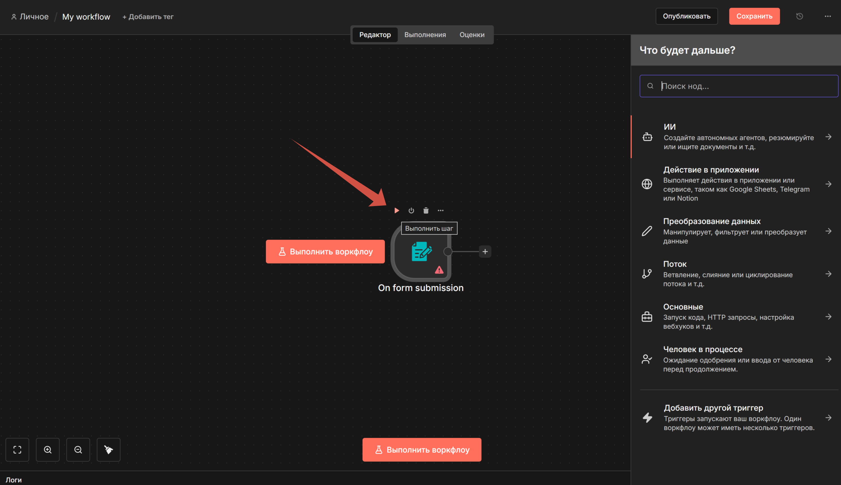Click fit-to-view canvas icon
The height and width of the screenshot is (485, 841).
click(x=17, y=450)
